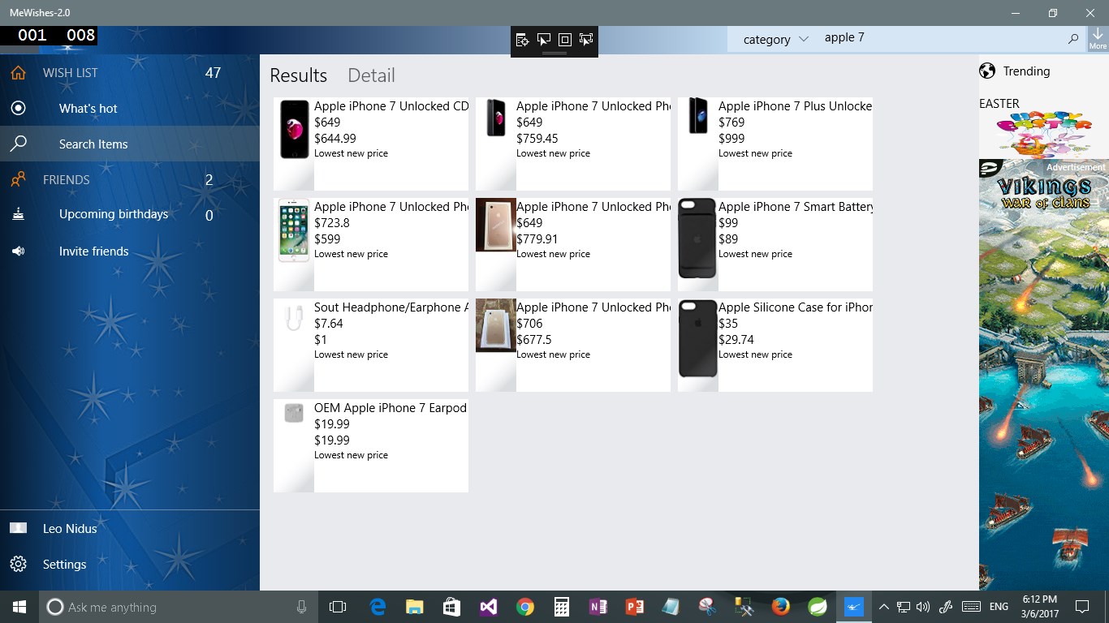The width and height of the screenshot is (1109, 623).
Task: Launch Visual Studio from the taskbar
Action: point(488,607)
